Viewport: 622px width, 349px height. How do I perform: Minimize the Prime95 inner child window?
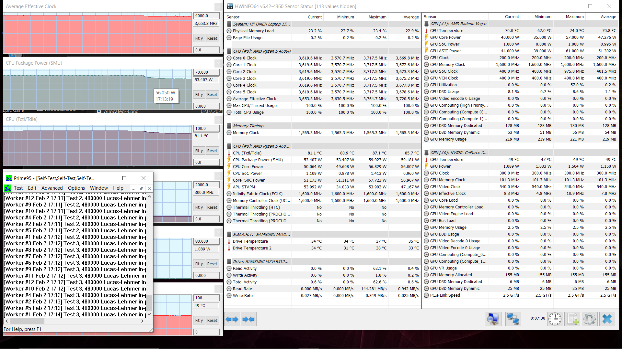point(133,188)
